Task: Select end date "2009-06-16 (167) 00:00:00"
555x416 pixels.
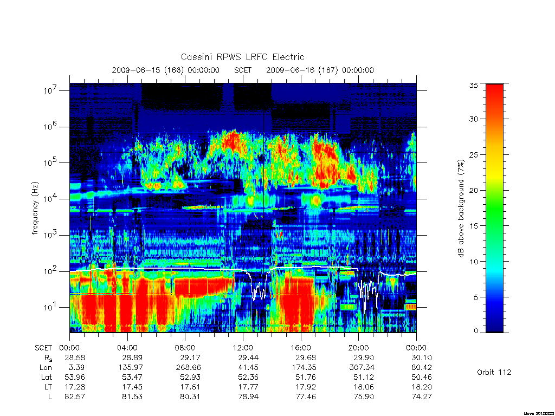Action: coord(320,70)
